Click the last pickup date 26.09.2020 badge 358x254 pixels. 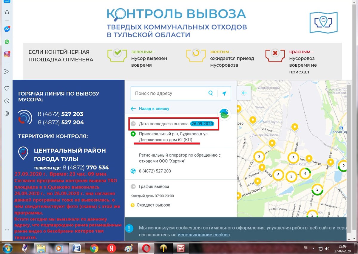203,124
